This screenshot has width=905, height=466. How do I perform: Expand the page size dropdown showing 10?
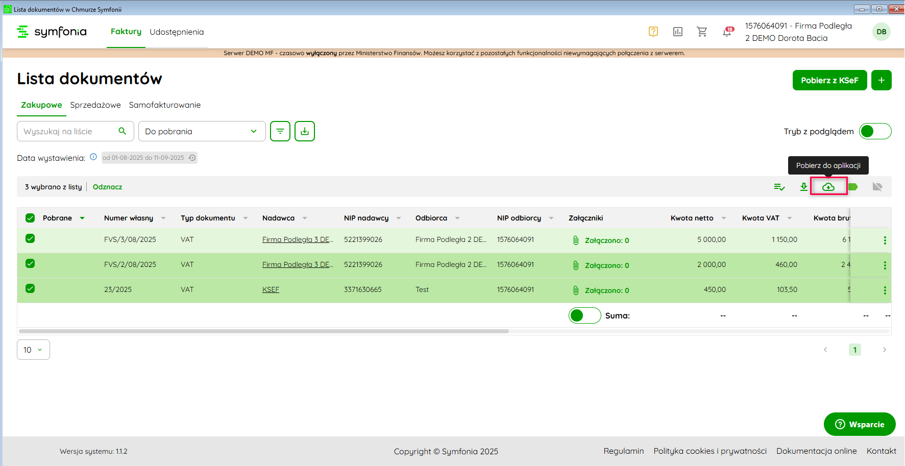pos(33,350)
